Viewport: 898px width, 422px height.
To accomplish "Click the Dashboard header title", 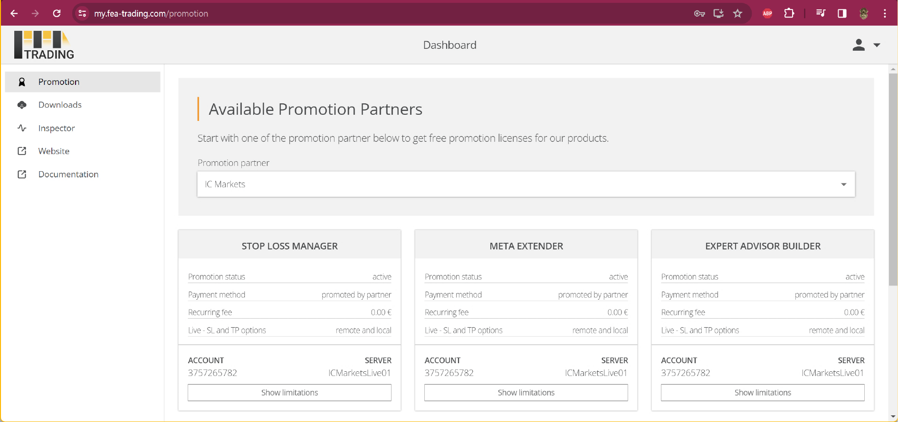I will [449, 45].
